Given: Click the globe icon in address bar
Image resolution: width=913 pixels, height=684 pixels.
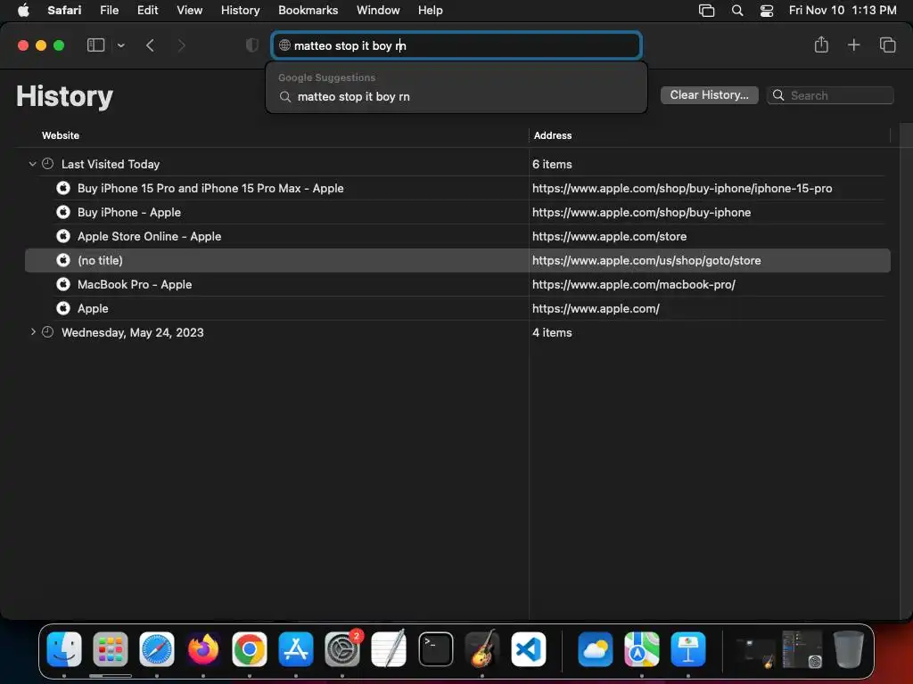Looking at the screenshot, I should coord(284,45).
